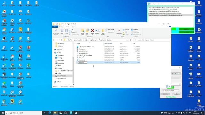The image size is (205, 115).
Task: Click Type here to search box
Action: (x=23, y=113)
